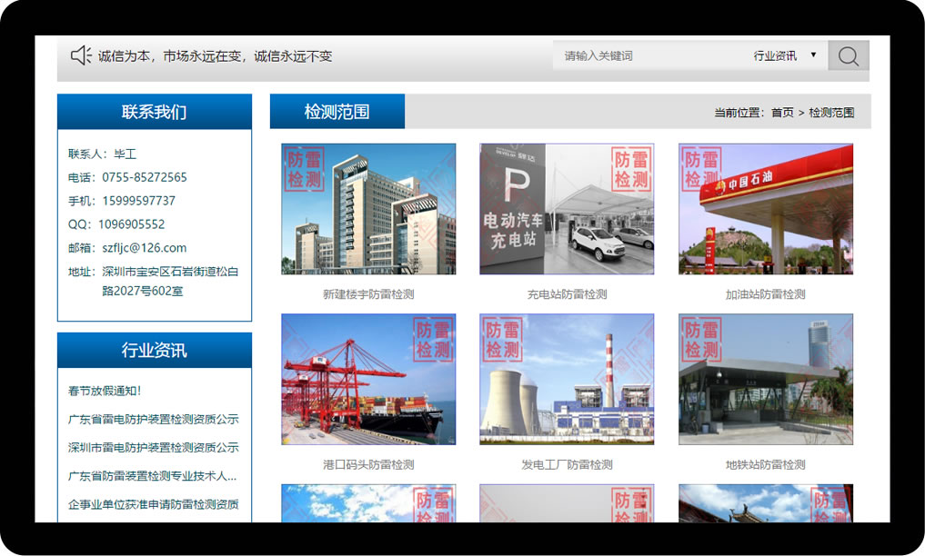Click the 联系人：毕工 contact line
This screenshot has width=925, height=556.
point(102,154)
